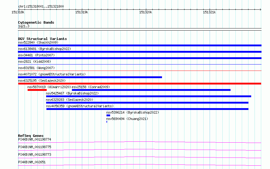Click the blue bar under nsv522840

pos(140,45)
